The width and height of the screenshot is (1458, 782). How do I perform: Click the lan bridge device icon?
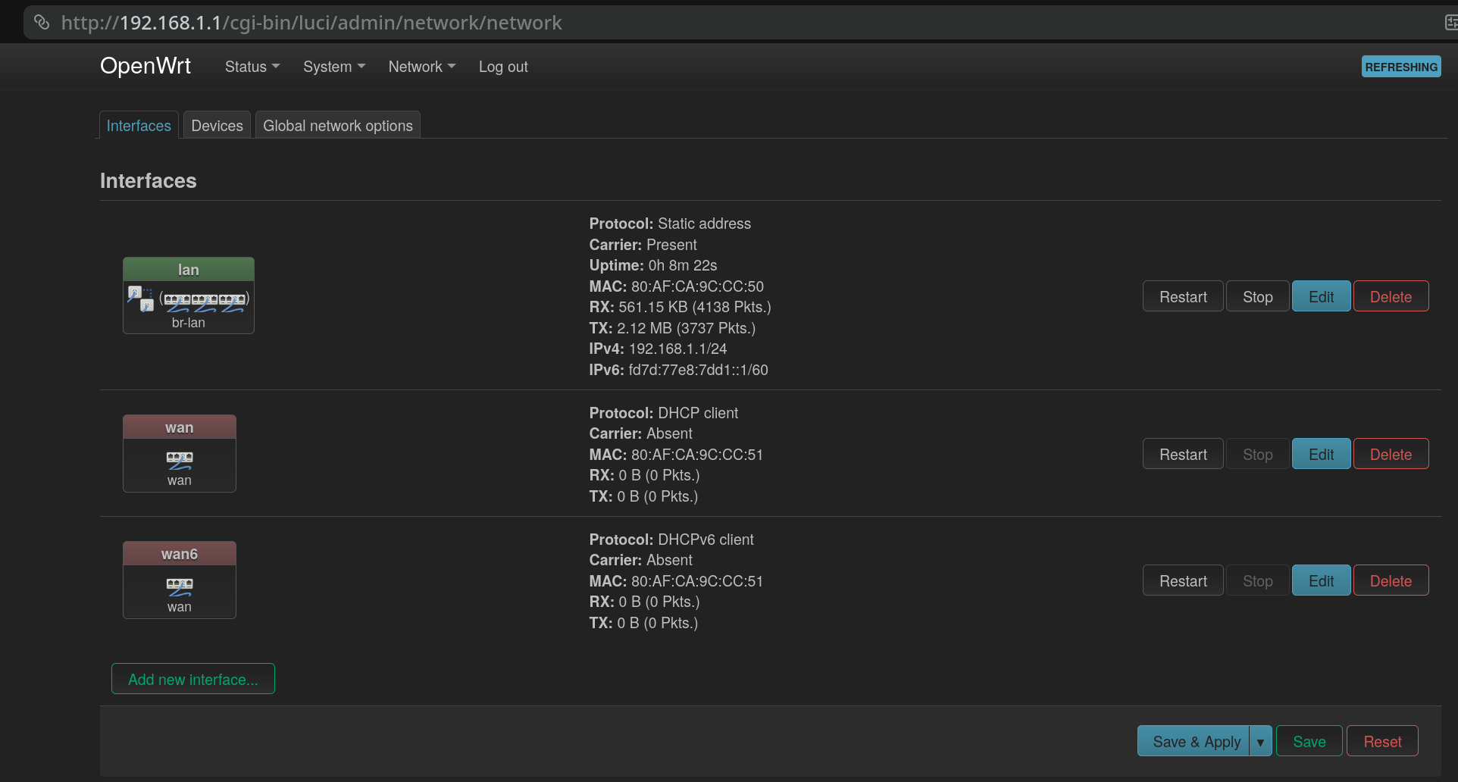pos(141,299)
